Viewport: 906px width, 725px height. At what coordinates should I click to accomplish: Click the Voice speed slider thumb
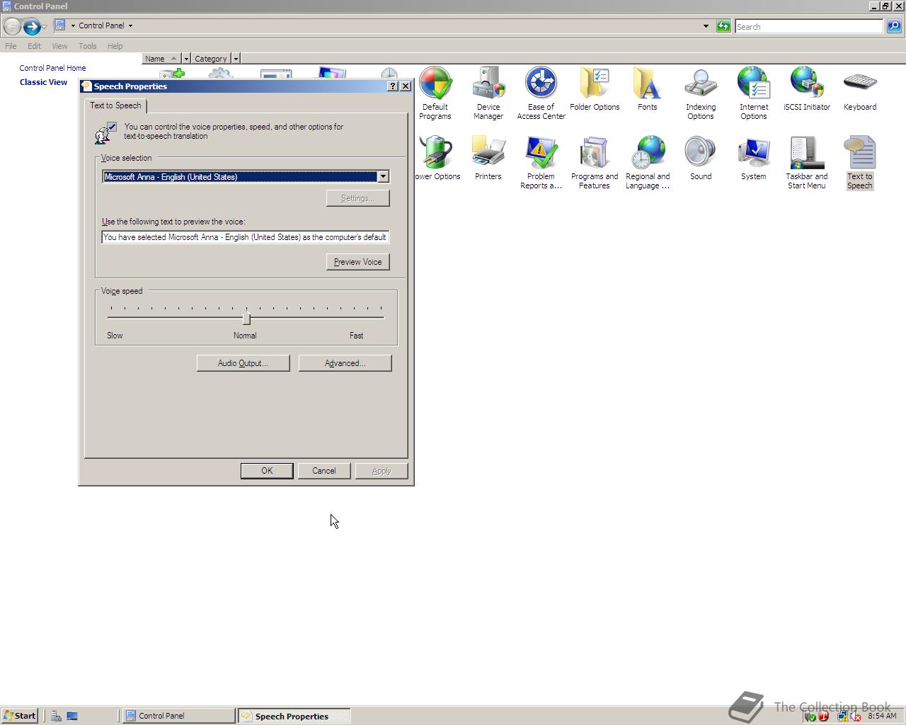246,318
